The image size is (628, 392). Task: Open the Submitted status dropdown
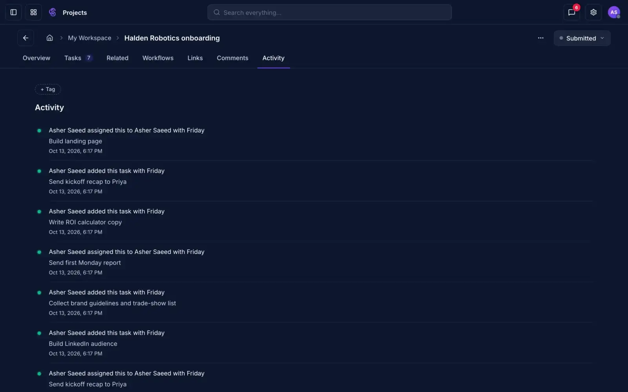click(x=582, y=38)
